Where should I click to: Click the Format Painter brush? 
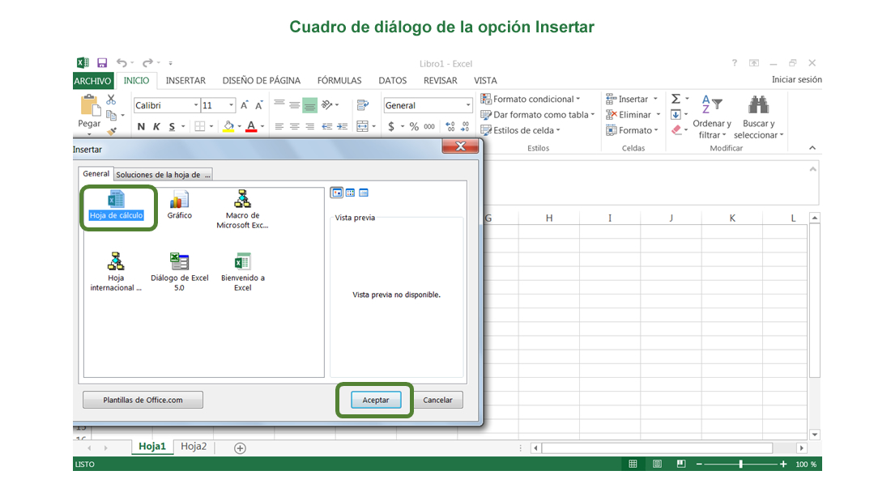[x=112, y=132]
